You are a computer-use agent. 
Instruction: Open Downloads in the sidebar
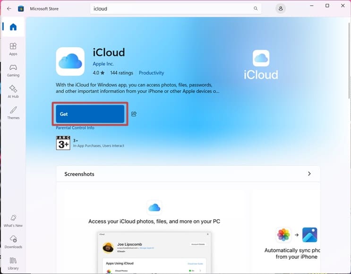click(13, 242)
